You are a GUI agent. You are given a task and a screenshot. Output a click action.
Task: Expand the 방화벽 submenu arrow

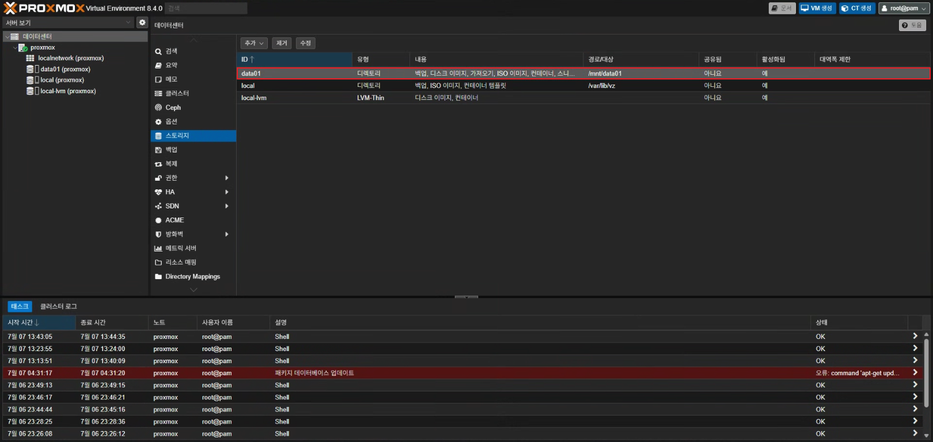click(x=227, y=234)
